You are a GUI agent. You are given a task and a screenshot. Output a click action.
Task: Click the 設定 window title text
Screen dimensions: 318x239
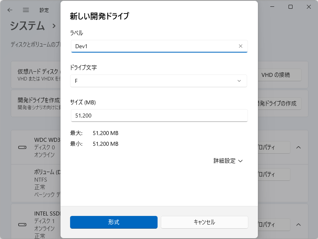44,10
